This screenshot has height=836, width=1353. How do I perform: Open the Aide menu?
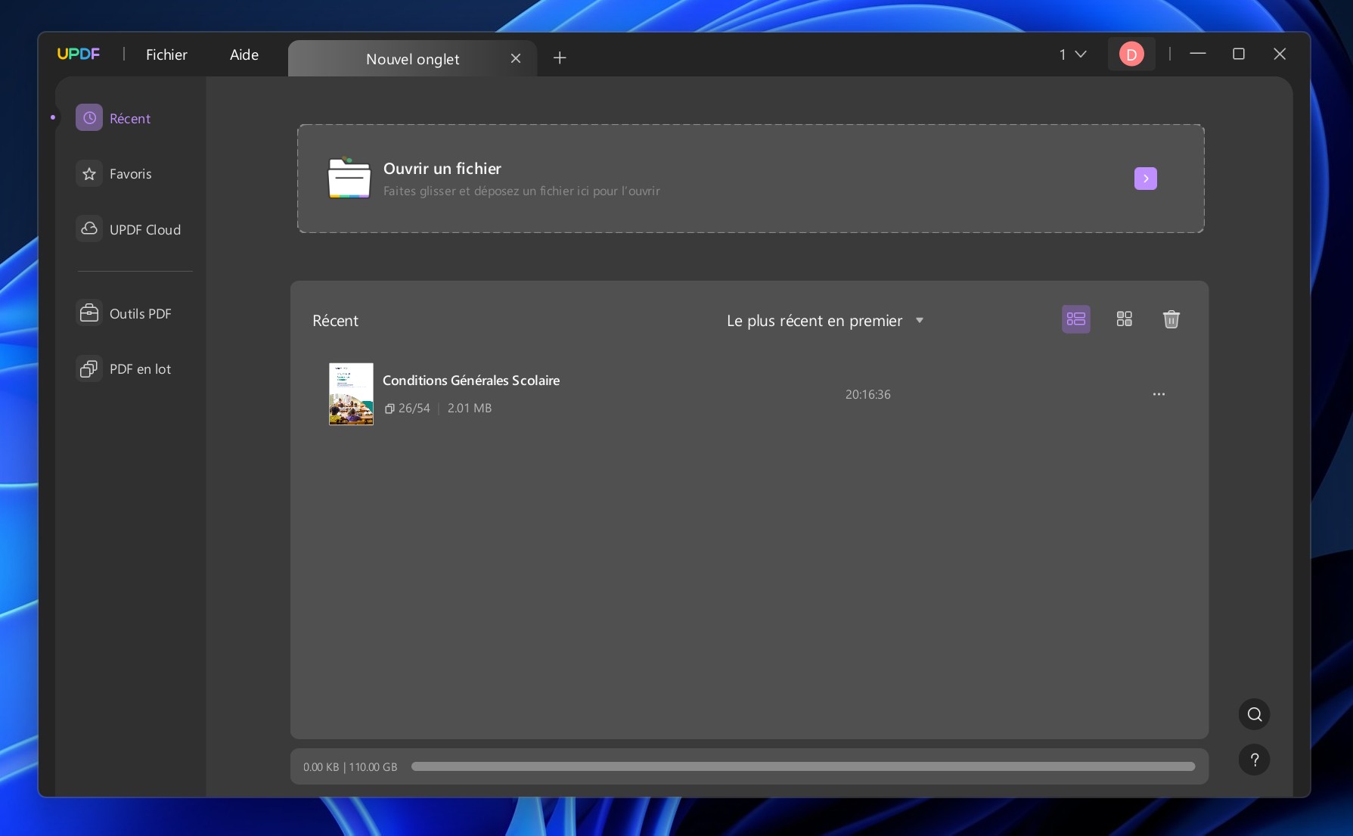tap(244, 54)
